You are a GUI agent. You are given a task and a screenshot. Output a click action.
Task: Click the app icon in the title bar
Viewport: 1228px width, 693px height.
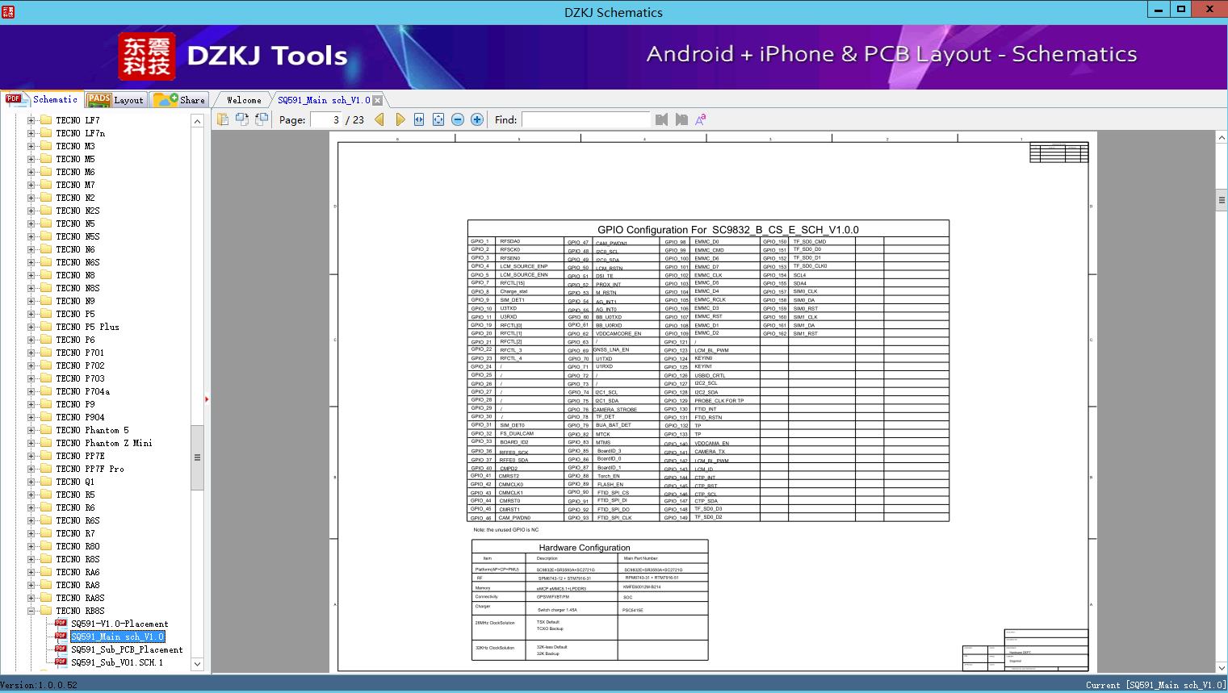8,12
